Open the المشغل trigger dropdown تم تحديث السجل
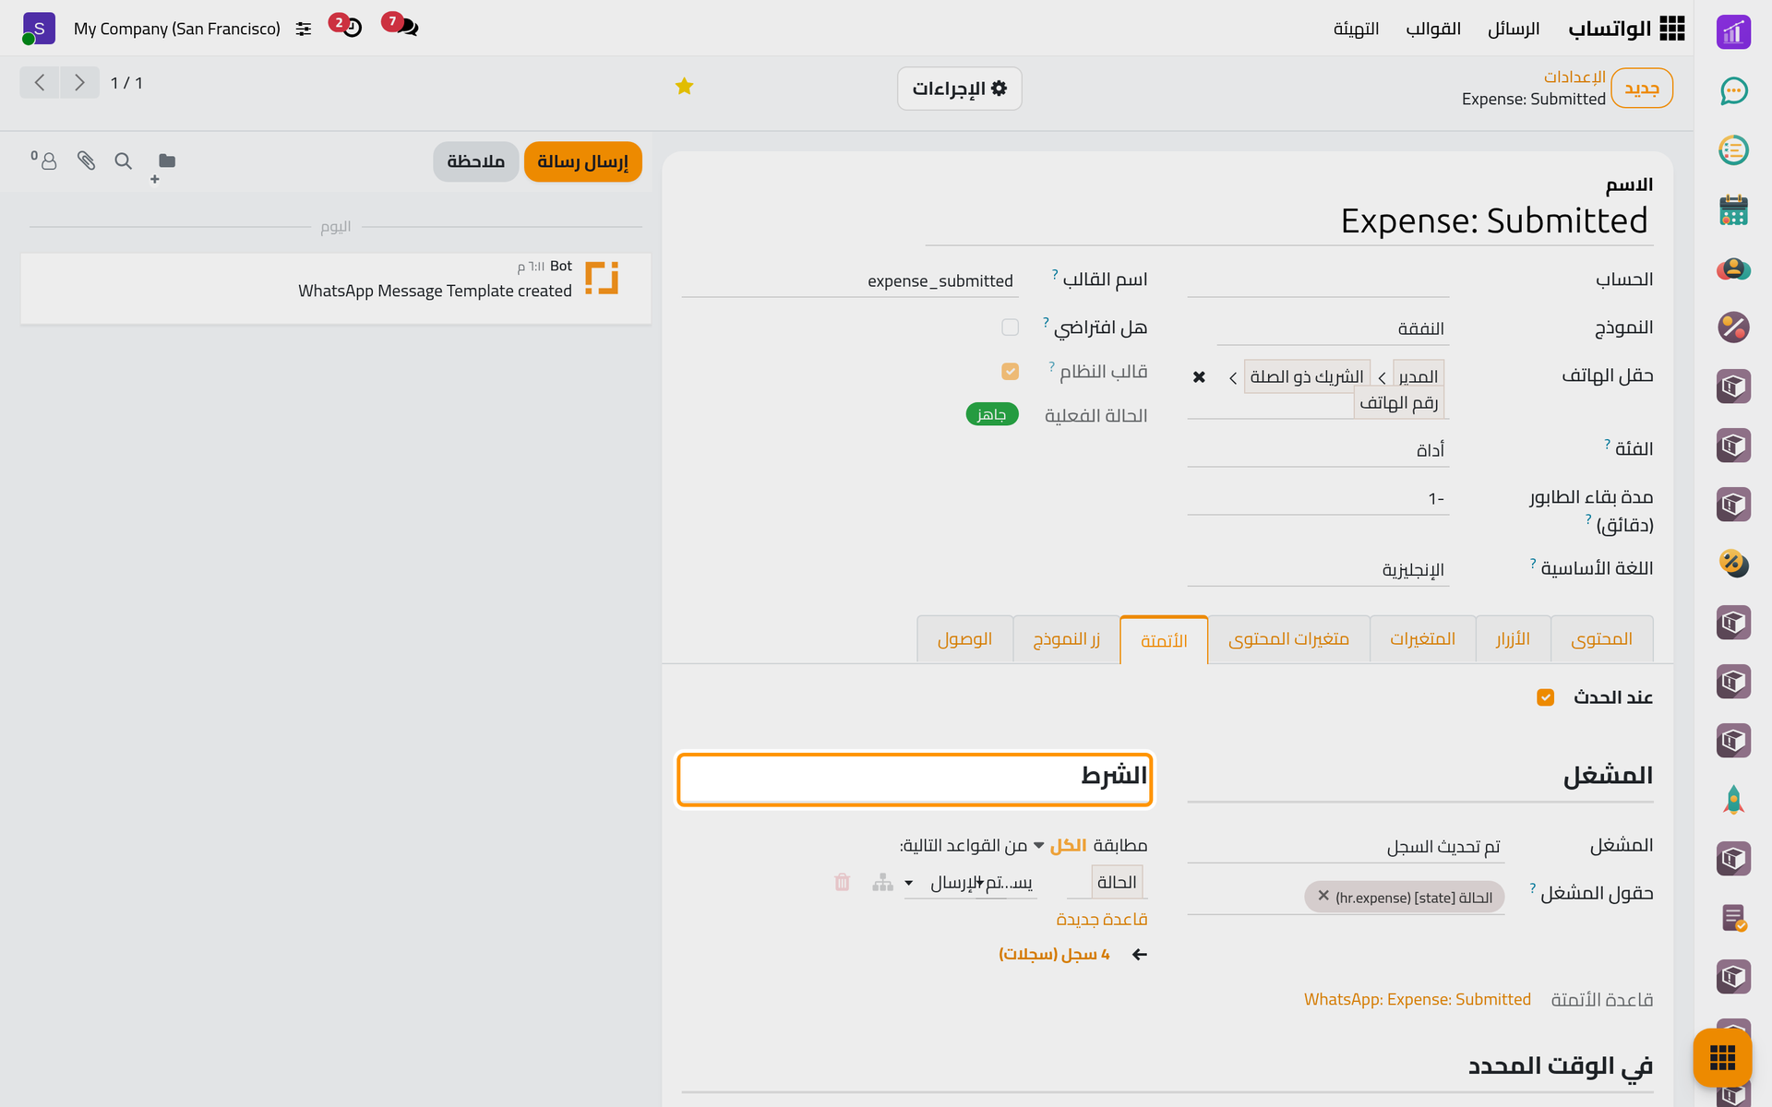The image size is (1772, 1107). tap(1346, 846)
